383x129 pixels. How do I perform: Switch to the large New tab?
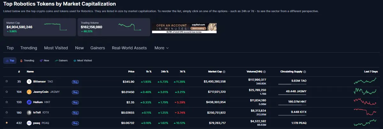pyautogui.click(x=79, y=48)
